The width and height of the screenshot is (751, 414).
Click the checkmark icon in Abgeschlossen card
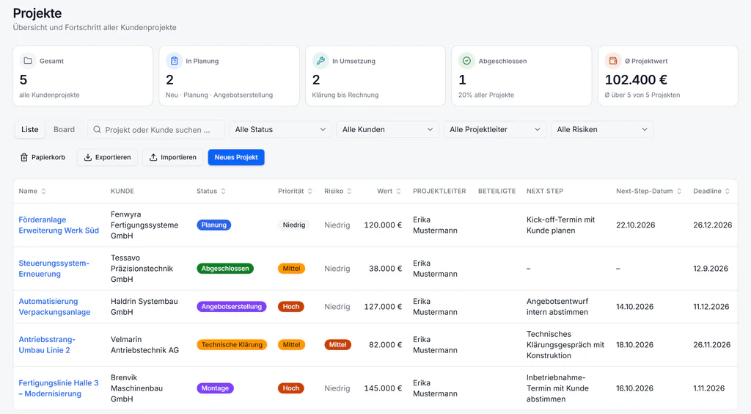coord(466,61)
